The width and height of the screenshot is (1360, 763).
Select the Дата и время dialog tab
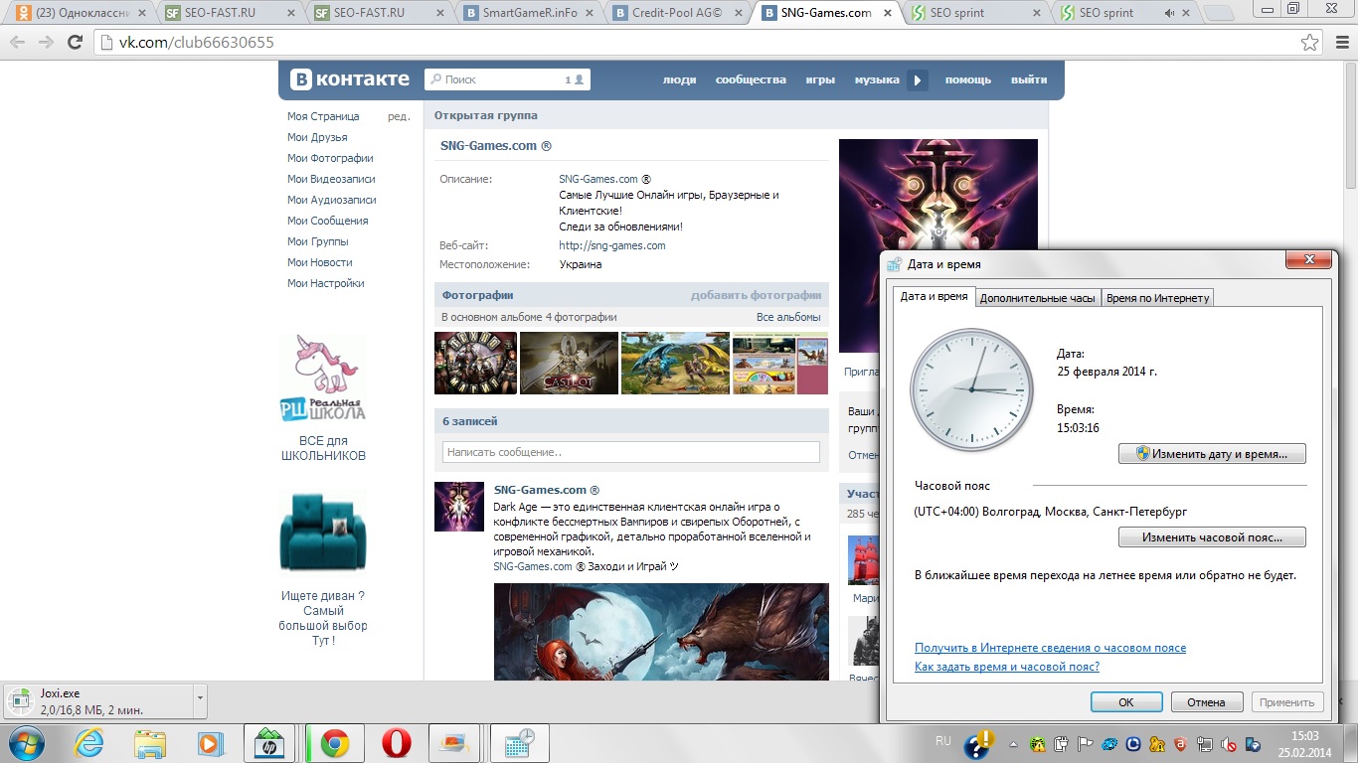click(934, 296)
